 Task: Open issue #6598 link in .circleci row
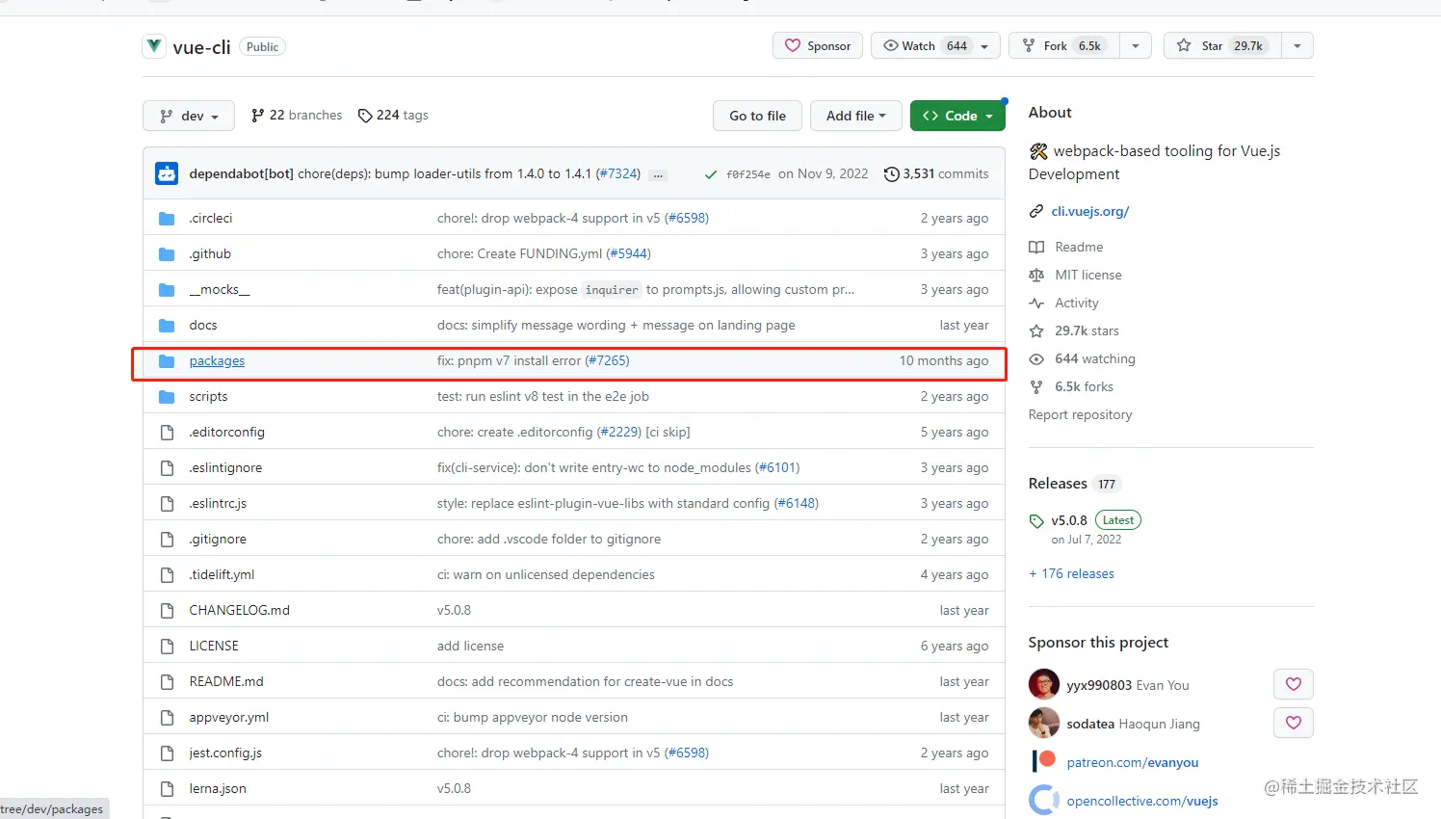pos(687,219)
